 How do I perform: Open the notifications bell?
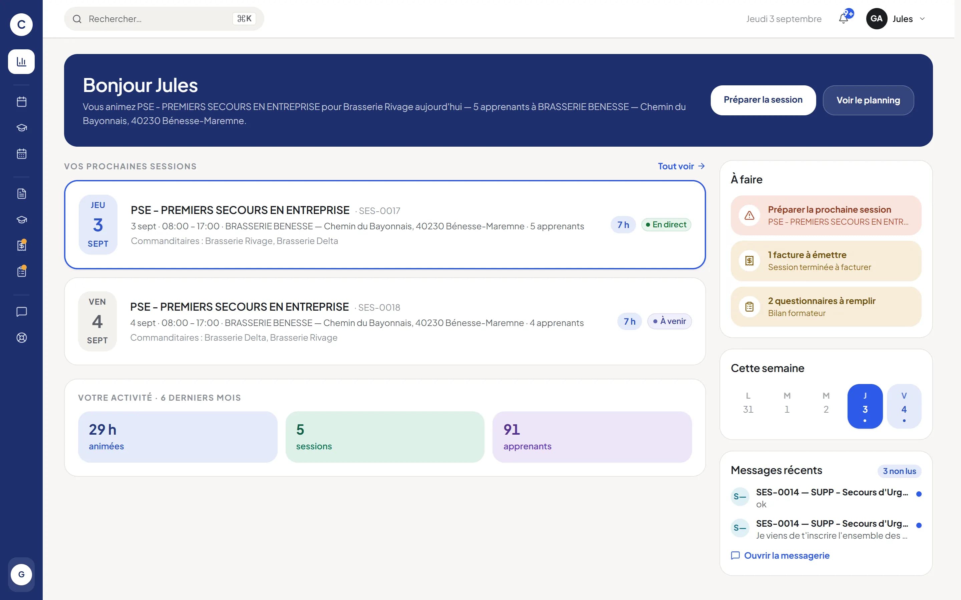point(844,19)
